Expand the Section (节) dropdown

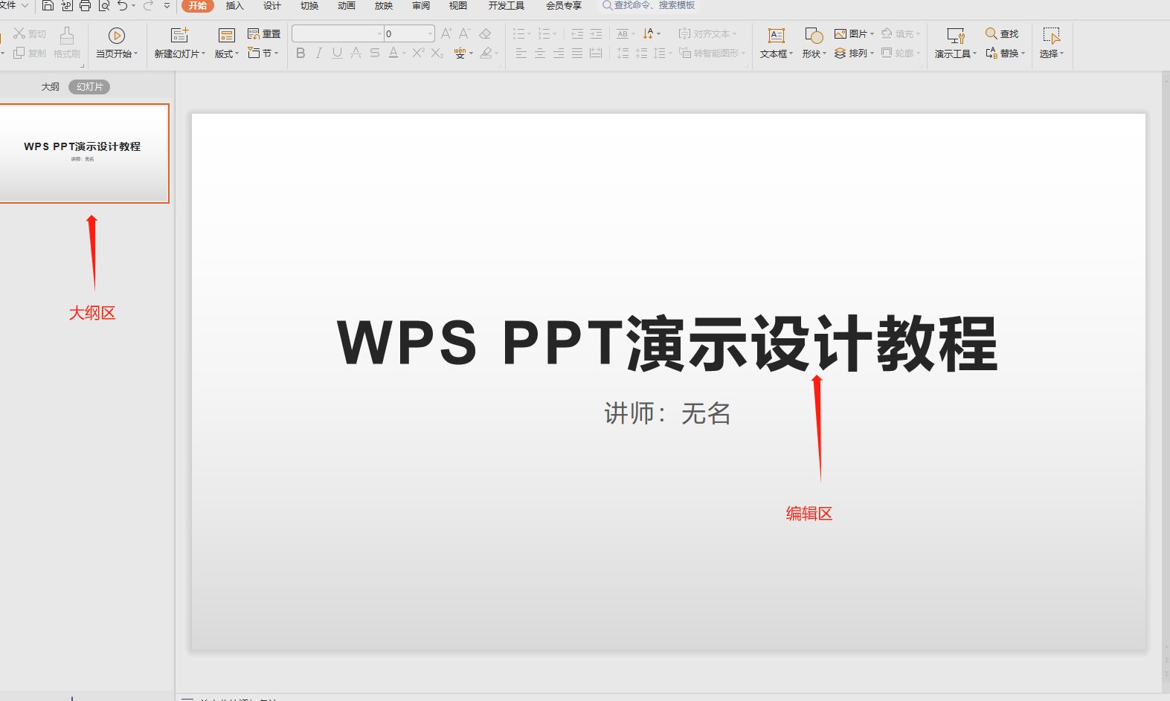tap(263, 54)
